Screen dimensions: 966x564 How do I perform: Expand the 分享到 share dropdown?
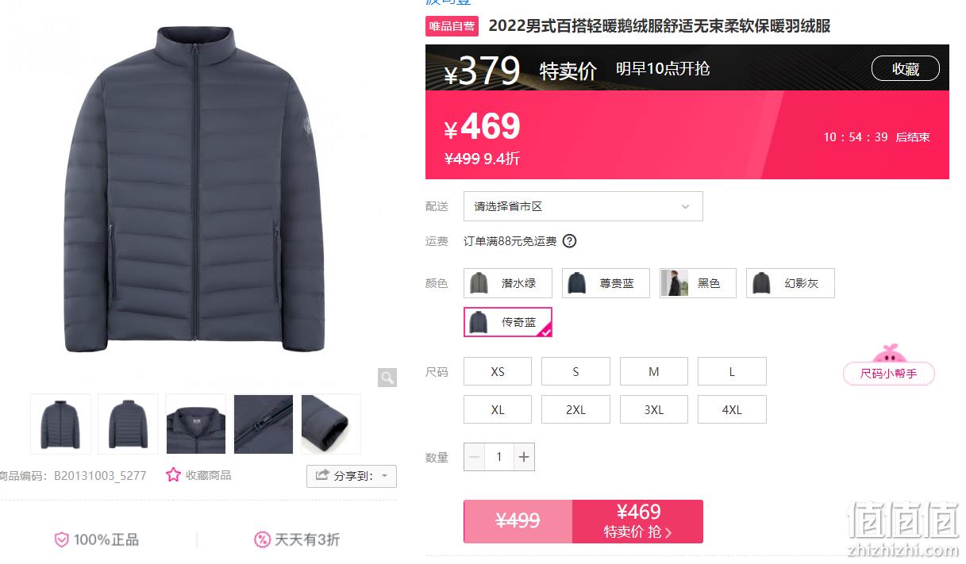(x=352, y=476)
